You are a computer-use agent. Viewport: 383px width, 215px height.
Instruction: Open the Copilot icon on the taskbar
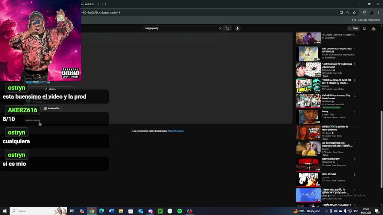pos(82,211)
